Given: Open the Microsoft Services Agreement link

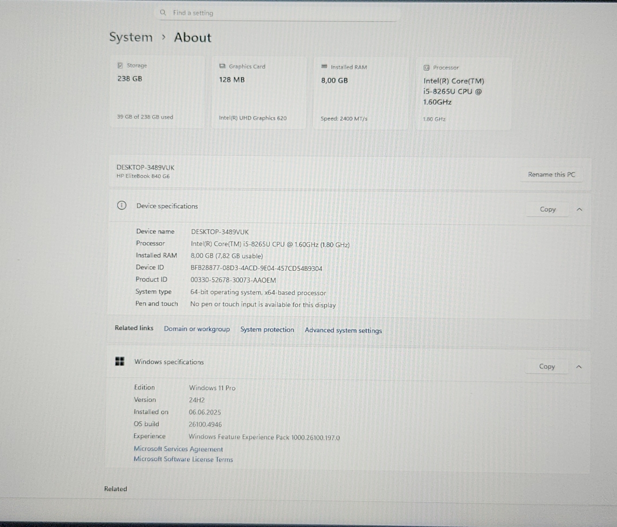Looking at the screenshot, I should coord(178,449).
